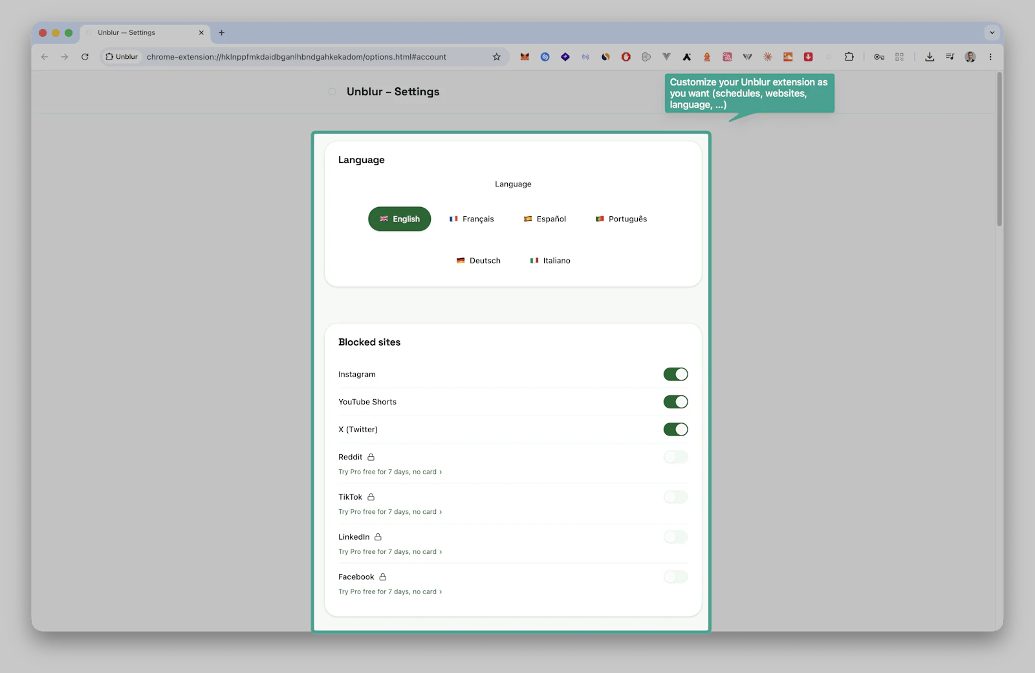Click the page vertical scrollbar
This screenshot has width=1035, height=673.
click(x=999, y=149)
